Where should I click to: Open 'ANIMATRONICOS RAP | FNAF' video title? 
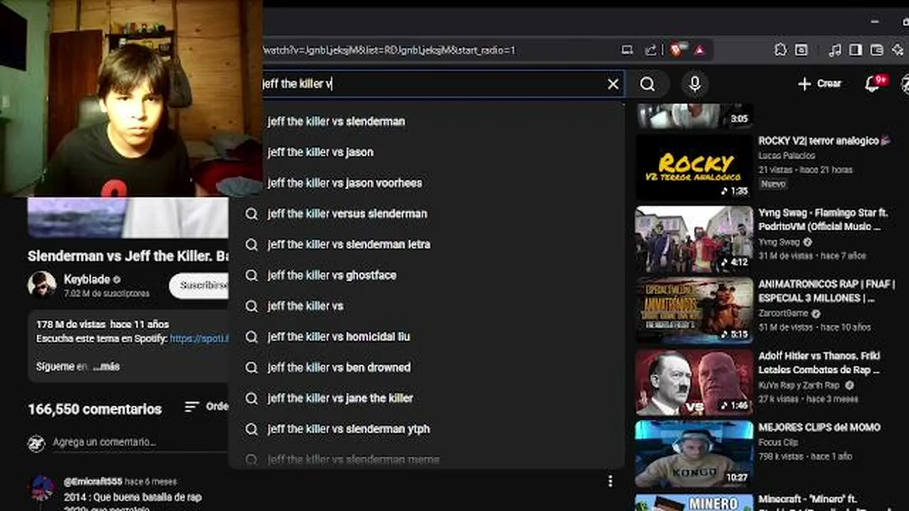click(827, 291)
